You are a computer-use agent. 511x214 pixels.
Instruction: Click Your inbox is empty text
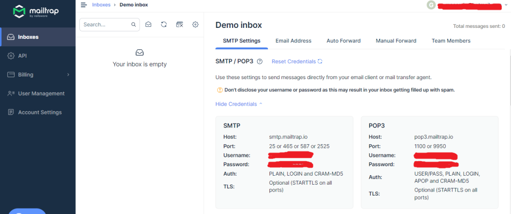tap(140, 64)
